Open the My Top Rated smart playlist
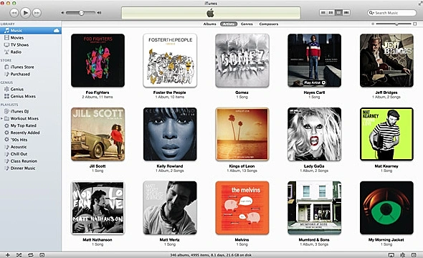Viewport: 423px width, 258px height. tap(23, 125)
